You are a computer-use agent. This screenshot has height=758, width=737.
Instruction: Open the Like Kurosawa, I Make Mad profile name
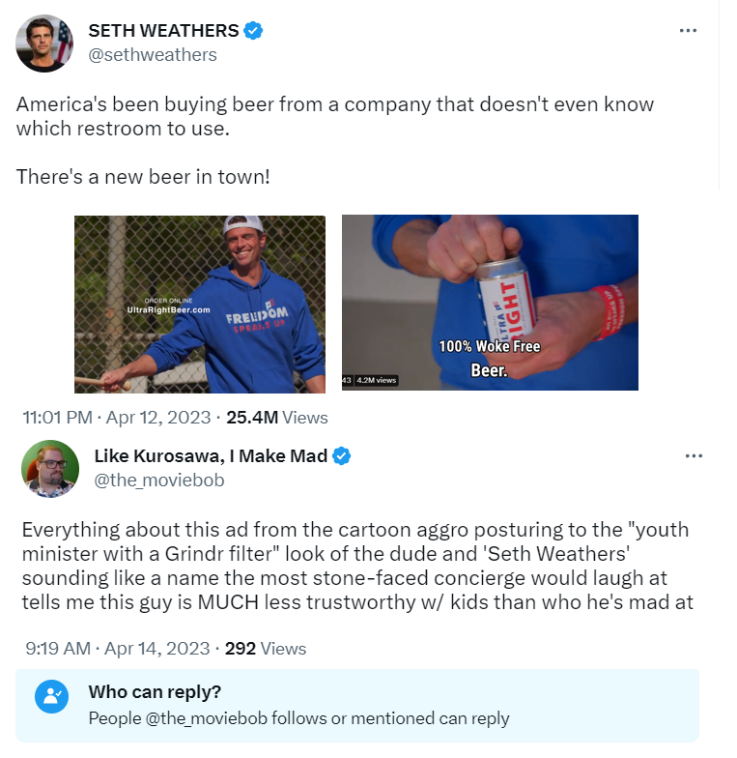tap(211, 456)
